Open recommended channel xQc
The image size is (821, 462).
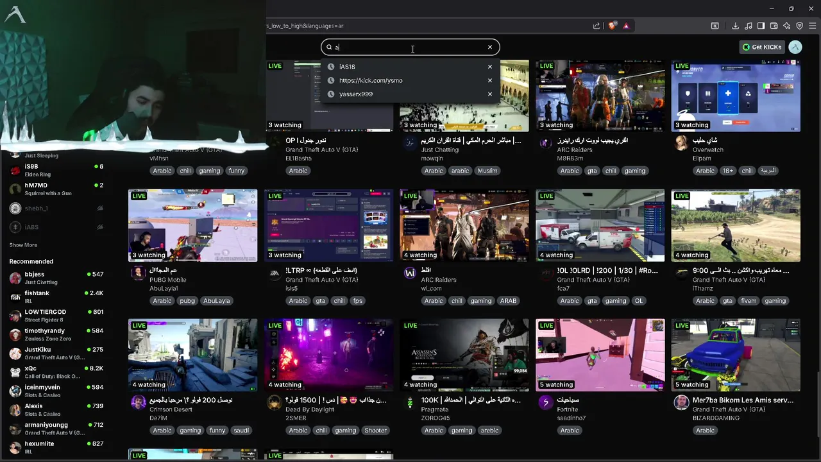point(56,372)
